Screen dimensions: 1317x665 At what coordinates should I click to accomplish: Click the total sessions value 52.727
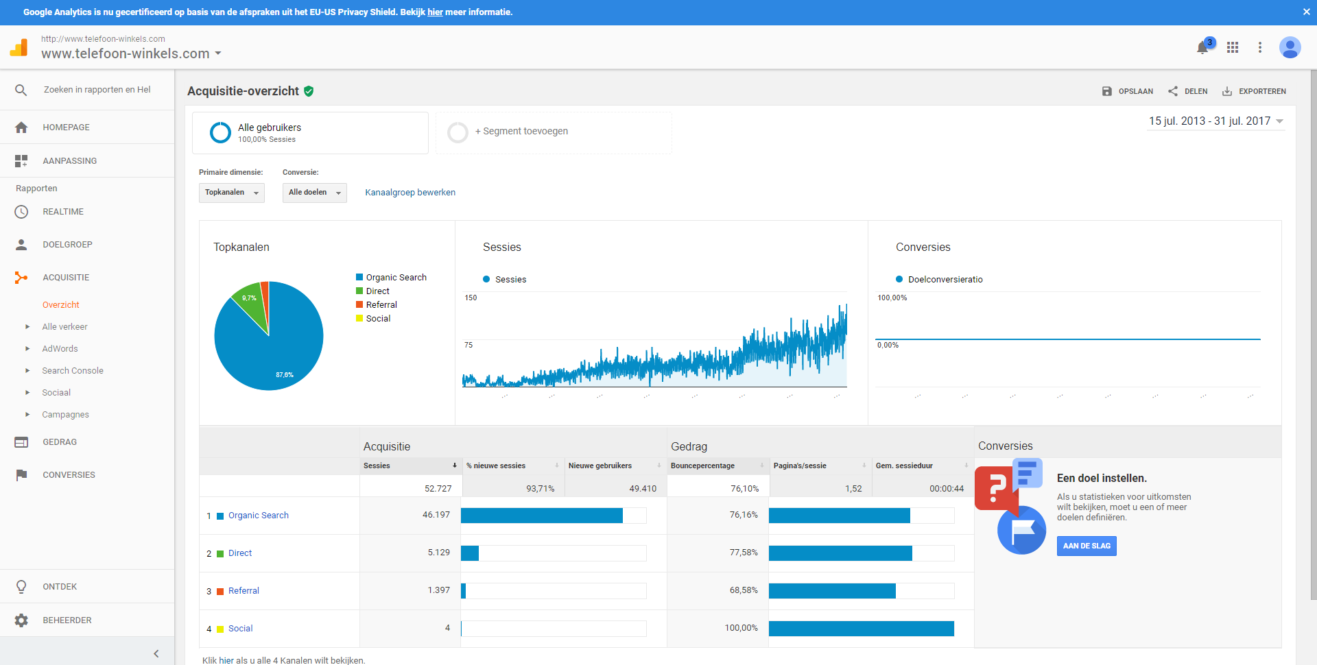coord(438,489)
